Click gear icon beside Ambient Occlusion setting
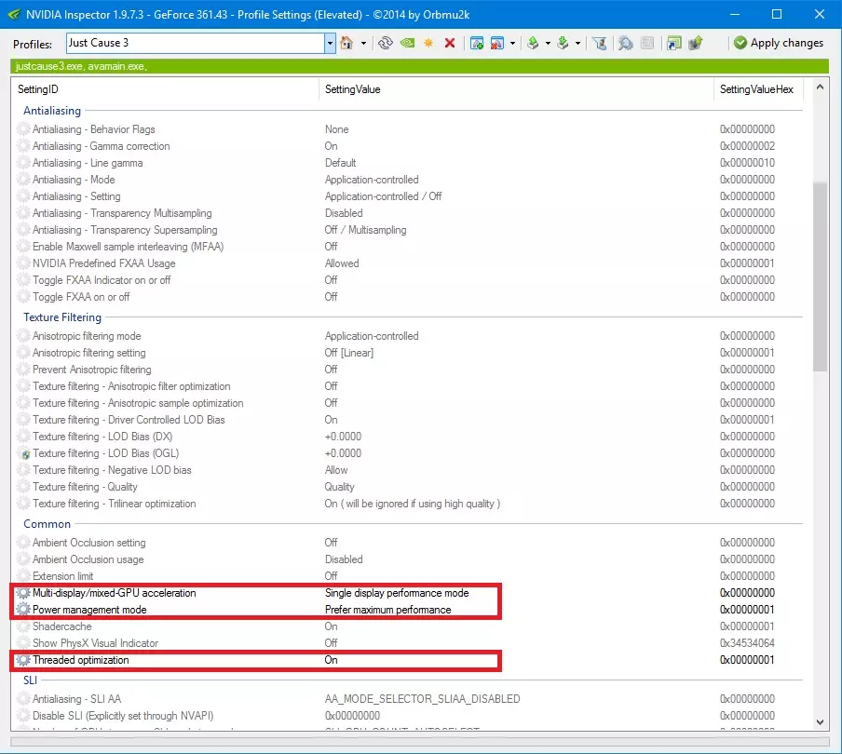Screen dimensions: 842x754 point(23,543)
